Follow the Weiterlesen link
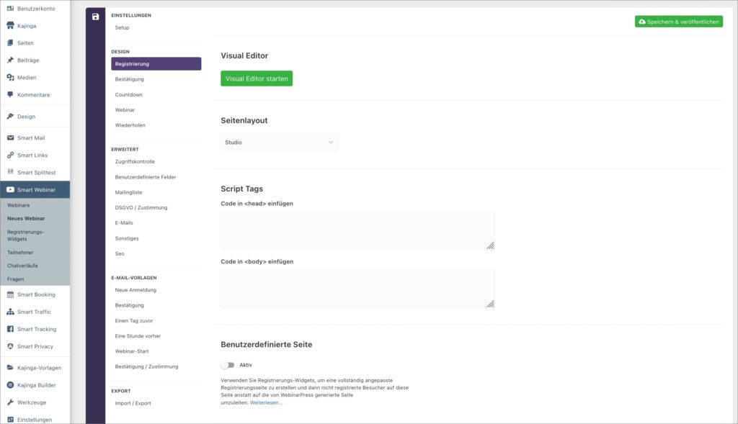Screen dimensions: 738x424 coord(266,403)
